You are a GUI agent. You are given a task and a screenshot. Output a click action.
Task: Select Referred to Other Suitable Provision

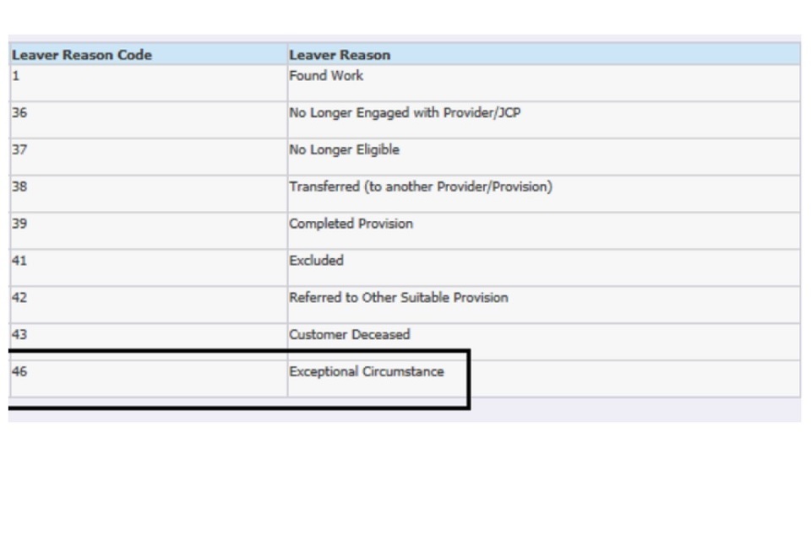tap(399, 298)
